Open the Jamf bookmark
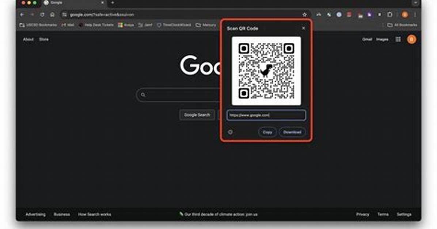 pyautogui.click(x=145, y=25)
